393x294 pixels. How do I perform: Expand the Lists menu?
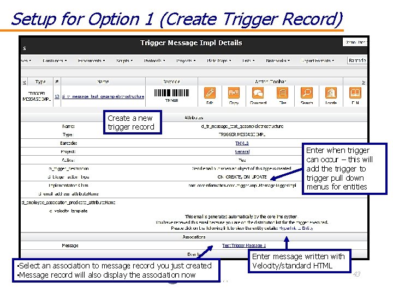tap(248, 61)
